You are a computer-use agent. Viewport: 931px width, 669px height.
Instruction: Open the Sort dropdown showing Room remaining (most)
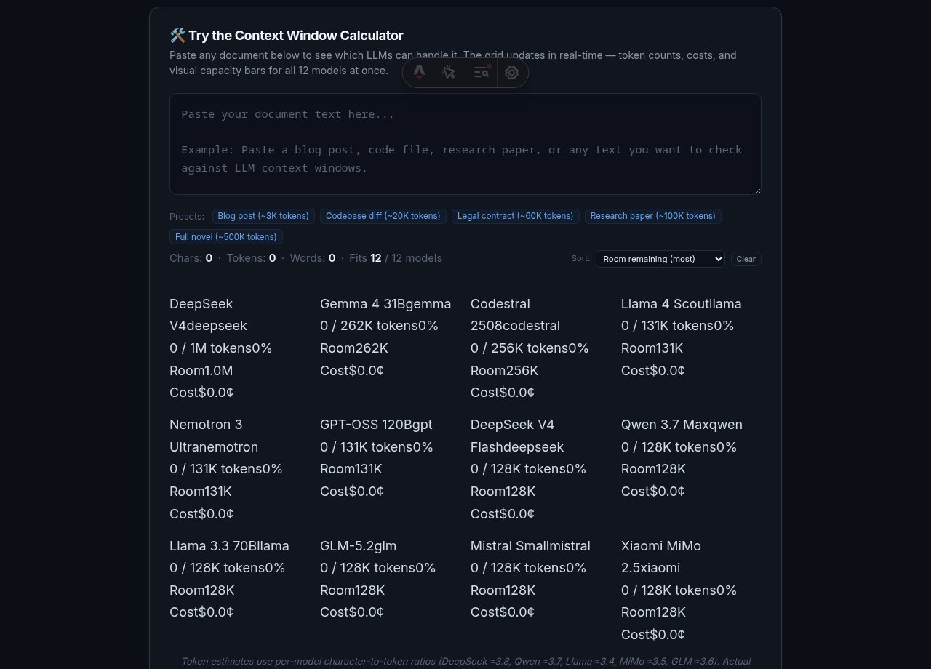click(x=660, y=259)
